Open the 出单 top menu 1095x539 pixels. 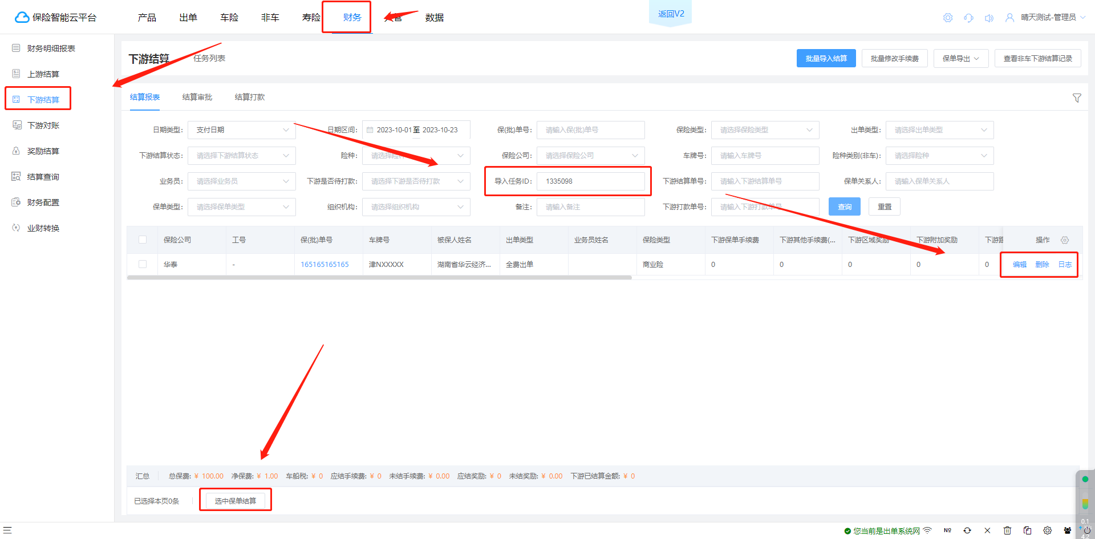pos(188,18)
